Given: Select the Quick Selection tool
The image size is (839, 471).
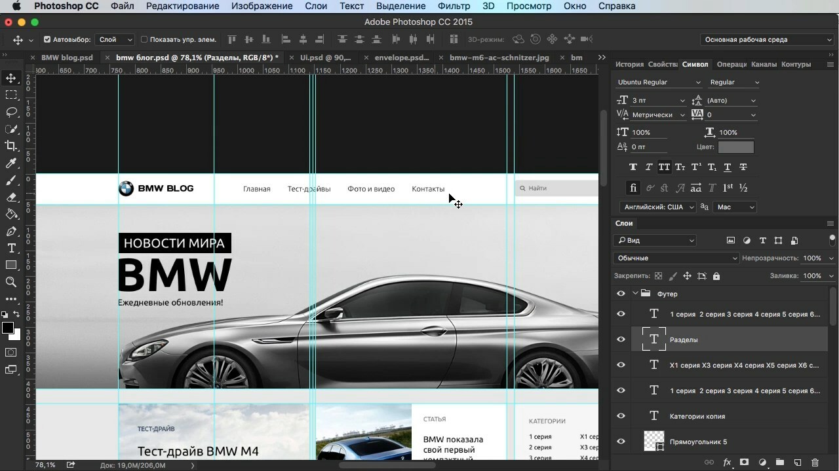Looking at the screenshot, I should pyautogui.click(x=11, y=129).
